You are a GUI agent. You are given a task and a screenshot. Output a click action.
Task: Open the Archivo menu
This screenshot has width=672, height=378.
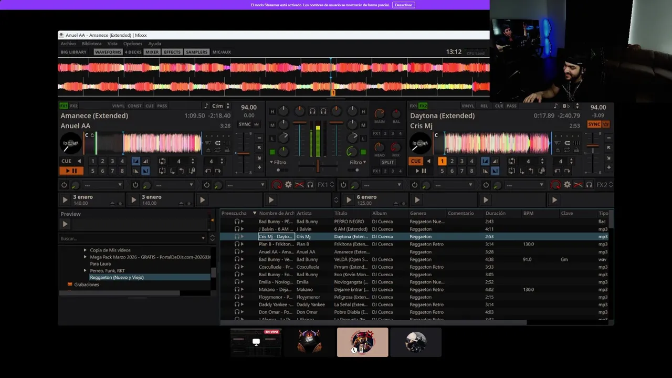point(68,44)
